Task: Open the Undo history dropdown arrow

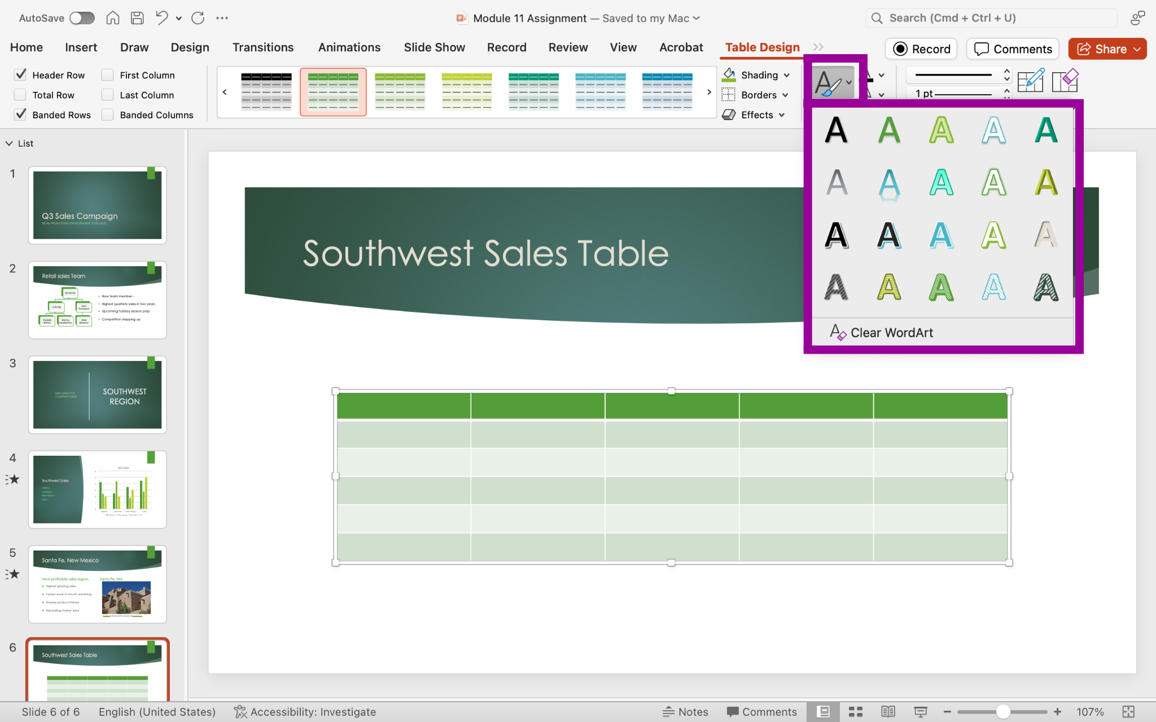Action: (179, 18)
